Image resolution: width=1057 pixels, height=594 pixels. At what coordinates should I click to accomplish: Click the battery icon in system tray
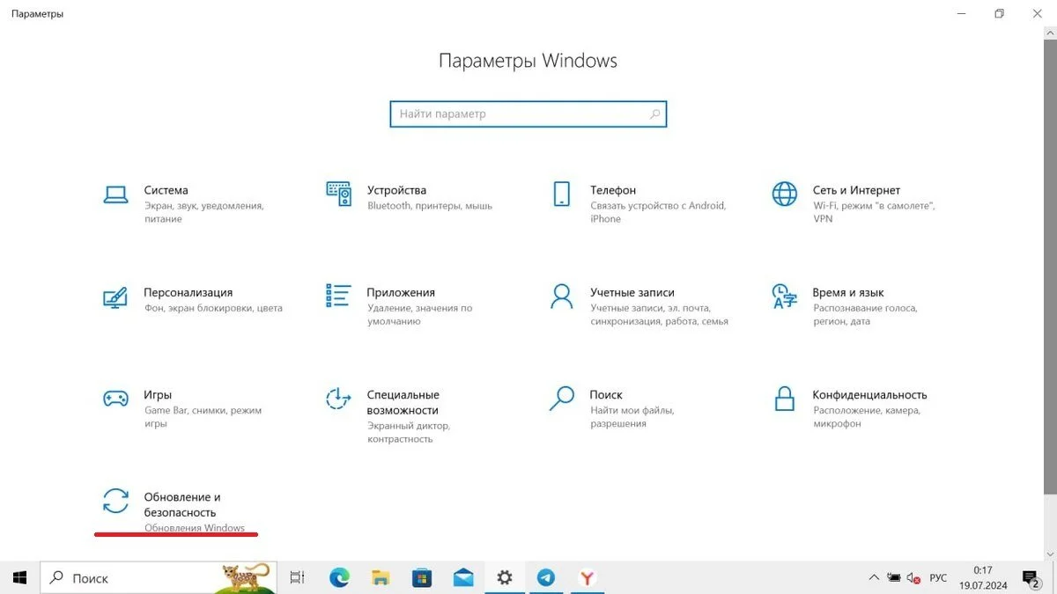(894, 578)
